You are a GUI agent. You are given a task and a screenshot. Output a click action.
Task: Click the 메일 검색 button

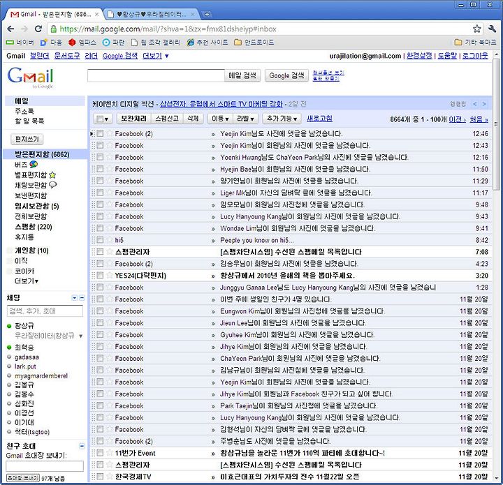point(242,75)
